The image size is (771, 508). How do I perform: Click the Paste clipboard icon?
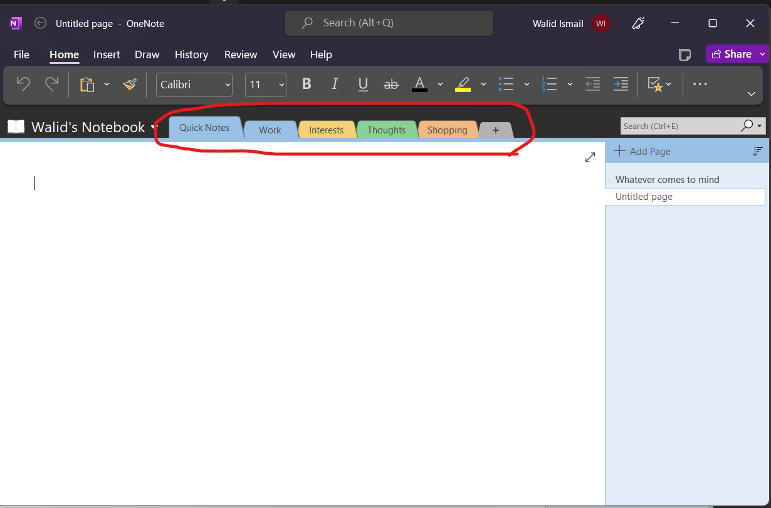[x=87, y=85]
